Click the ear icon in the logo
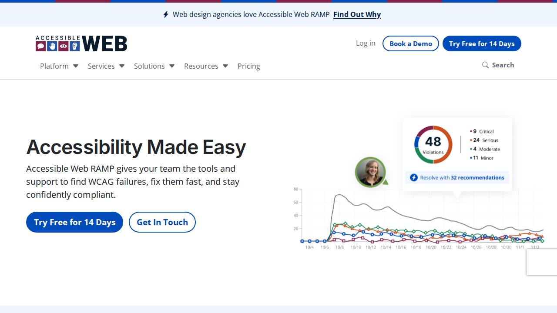The width and height of the screenshot is (557, 313). tap(74, 46)
